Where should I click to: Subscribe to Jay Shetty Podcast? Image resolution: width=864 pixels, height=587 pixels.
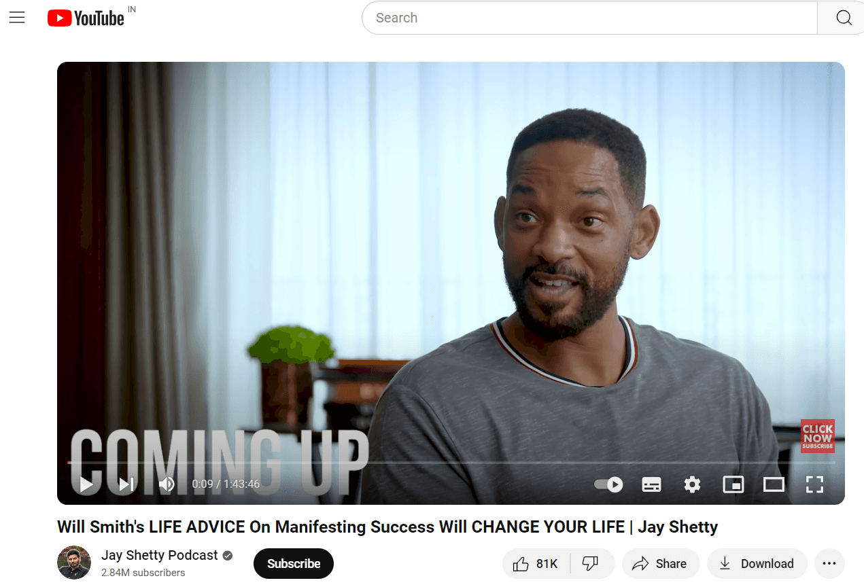click(x=294, y=564)
